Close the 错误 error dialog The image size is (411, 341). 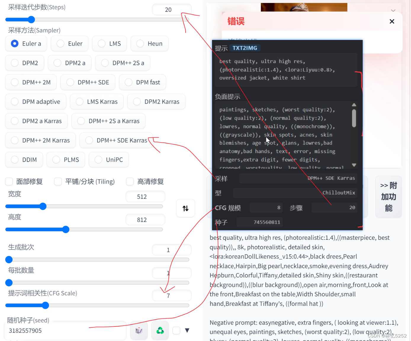coord(392,21)
